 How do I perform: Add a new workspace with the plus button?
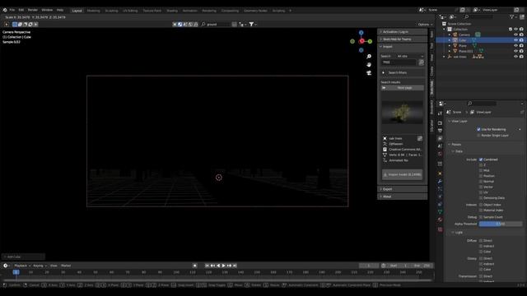(x=291, y=11)
